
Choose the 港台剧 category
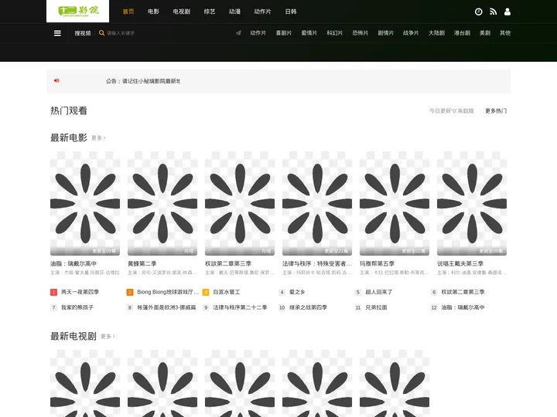tap(462, 33)
